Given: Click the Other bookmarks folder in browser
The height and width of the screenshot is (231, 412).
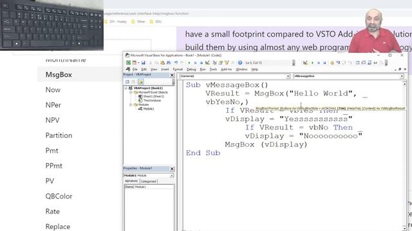Looking at the screenshot, I should [x=138, y=21].
